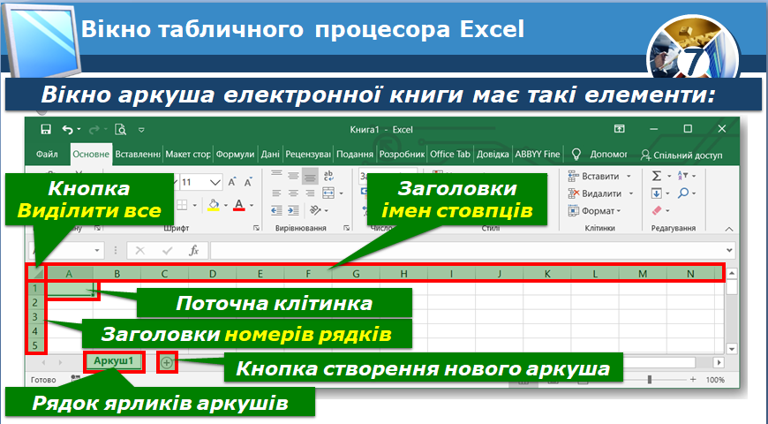The height and width of the screenshot is (424, 768).
Task: Click the Center horizontal alignment icon
Action: coord(293,193)
